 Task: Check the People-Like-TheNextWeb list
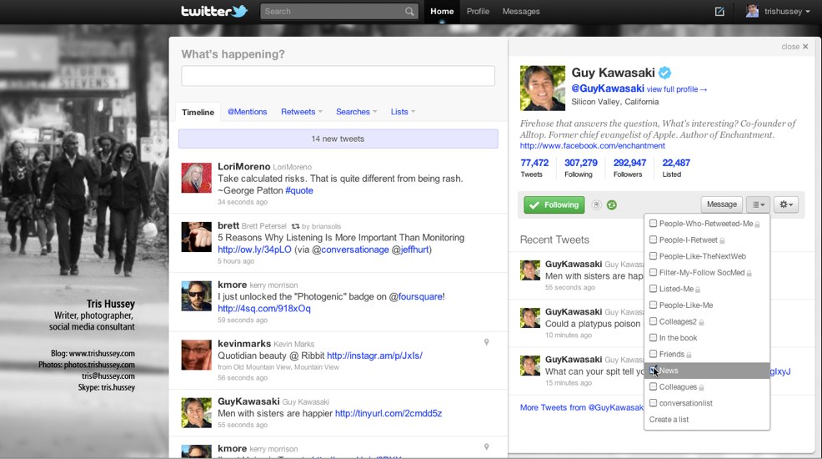point(653,256)
